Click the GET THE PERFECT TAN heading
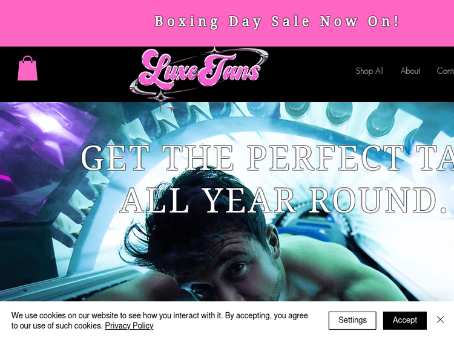The image size is (454, 340). (x=267, y=158)
